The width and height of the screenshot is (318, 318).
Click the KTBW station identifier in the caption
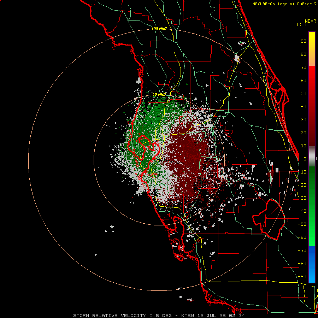coord(188,316)
